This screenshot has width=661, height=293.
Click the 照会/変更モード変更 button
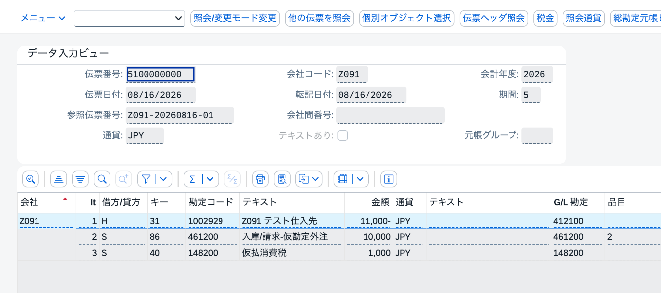[235, 18]
